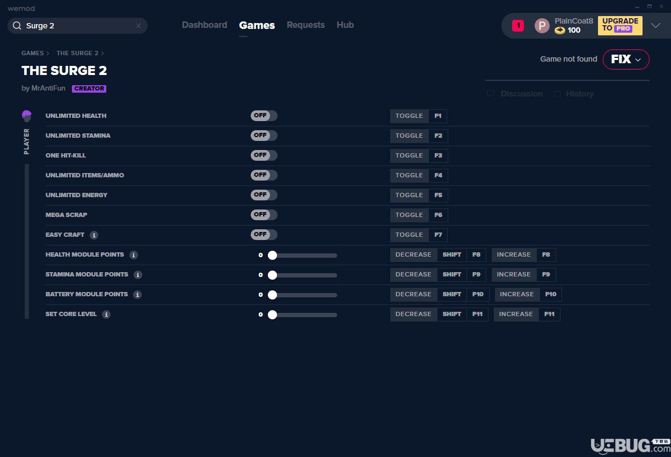This screenshot has width=671, height=457.
Task: Click Battery Module Points slider
Action: [x=303, y=295]
